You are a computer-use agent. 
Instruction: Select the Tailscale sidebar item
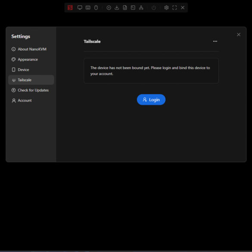pos(31,80)
